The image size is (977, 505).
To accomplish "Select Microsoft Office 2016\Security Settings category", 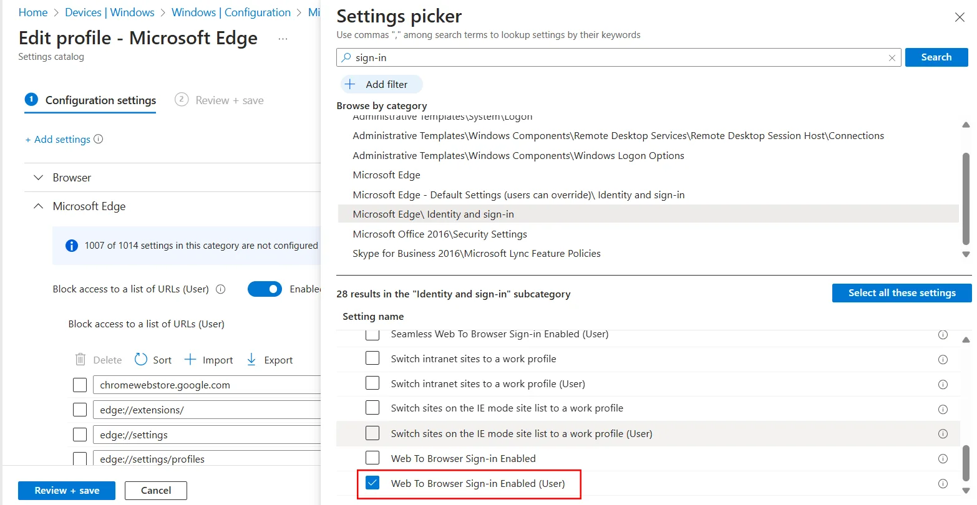I will pos(440,234).
